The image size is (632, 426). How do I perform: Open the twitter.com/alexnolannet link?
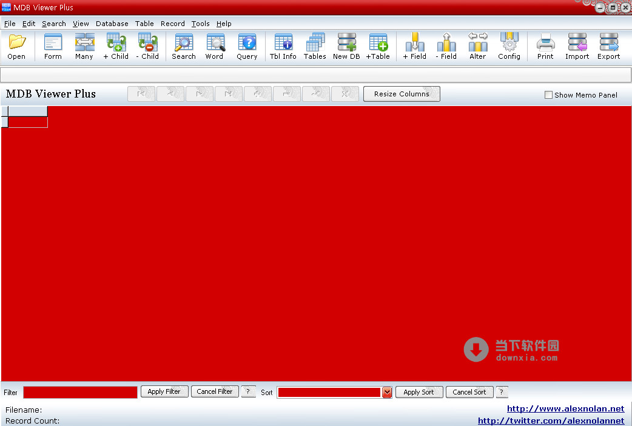coord(551,421)
